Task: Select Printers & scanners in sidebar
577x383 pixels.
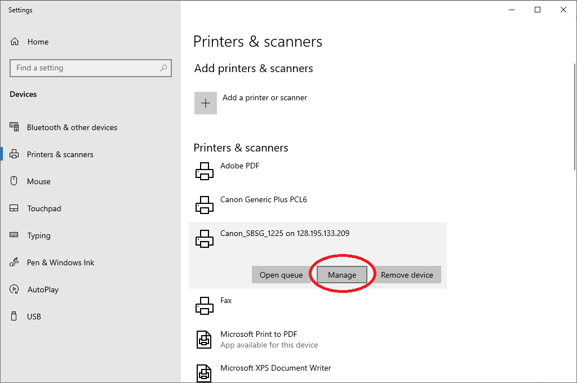Action: coord(15,154)
